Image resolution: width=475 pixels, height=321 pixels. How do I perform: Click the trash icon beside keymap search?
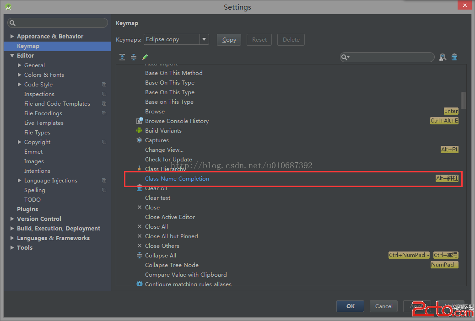click(454, 57)
